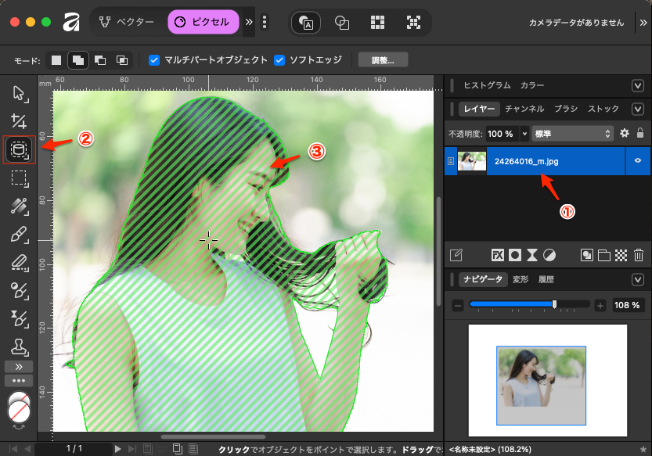The image size is (652, 456).
Task: Click the Layer FX icon
Action: pos(497,254)
